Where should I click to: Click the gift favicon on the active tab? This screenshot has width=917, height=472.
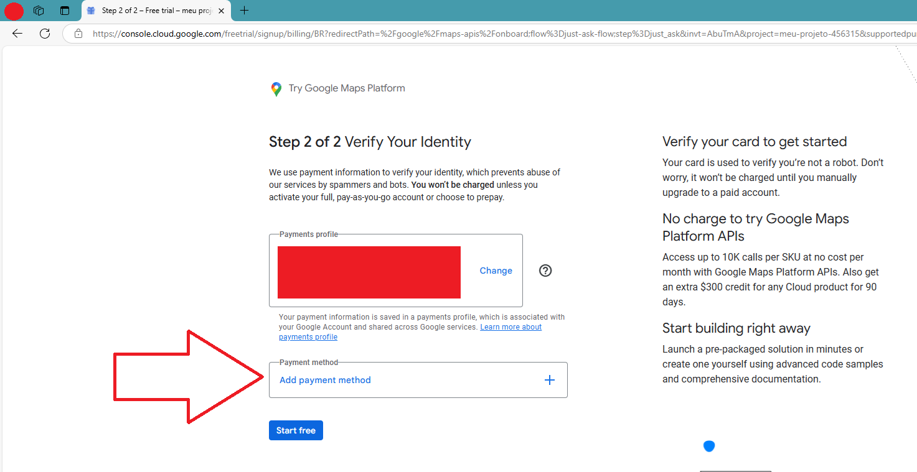(91, 11)
